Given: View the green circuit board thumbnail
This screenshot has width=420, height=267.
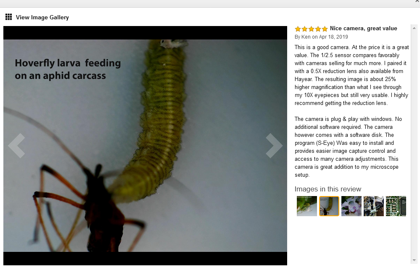Looking at the screenshot, I should (x=396, y=206).
